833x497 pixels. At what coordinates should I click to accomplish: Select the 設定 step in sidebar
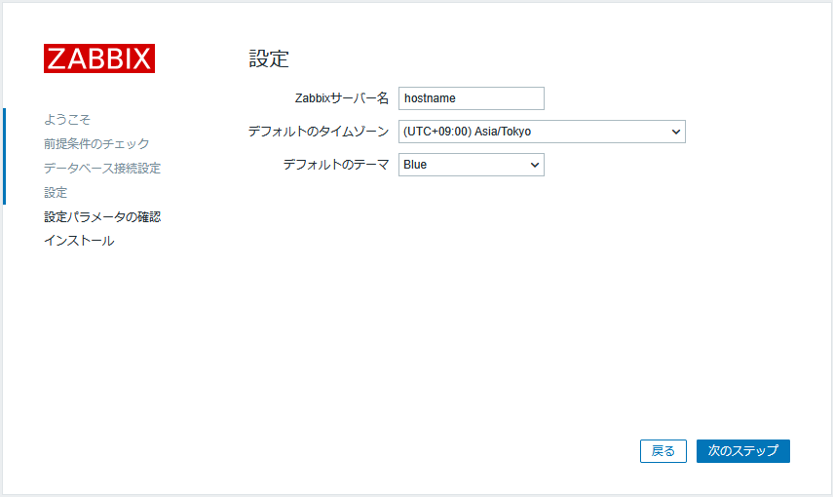(x=56, y=192)
